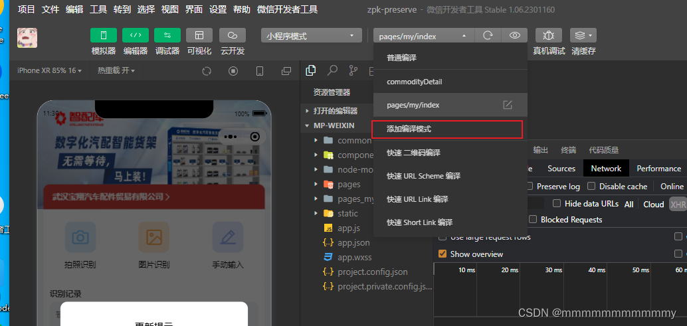The image size is (687, 326).
Task: Open iPhone XR 85% device dropdown
Action: pyautogui.click(x=50, y=70)
